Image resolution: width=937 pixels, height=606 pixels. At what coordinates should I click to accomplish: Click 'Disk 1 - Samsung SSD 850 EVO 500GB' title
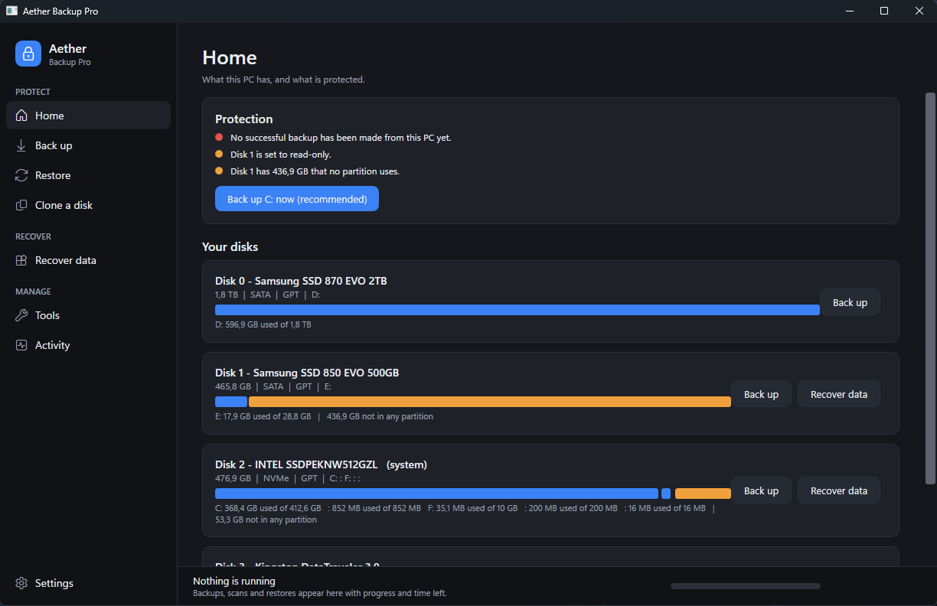point(307,373)
